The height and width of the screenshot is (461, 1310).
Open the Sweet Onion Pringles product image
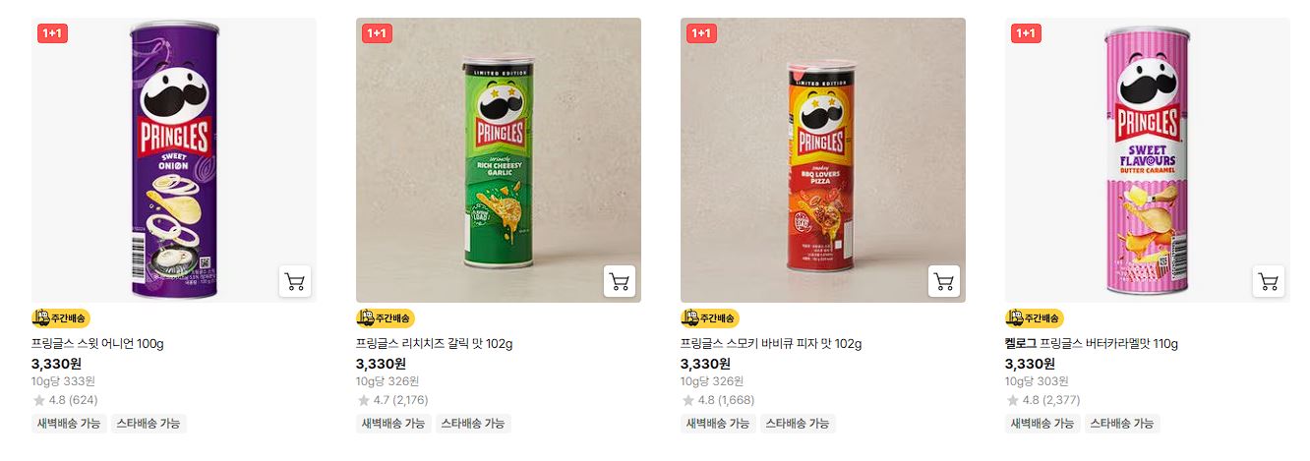(174, 160)
